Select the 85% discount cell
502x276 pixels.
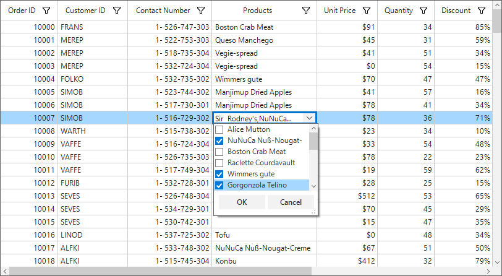(463, 27)
